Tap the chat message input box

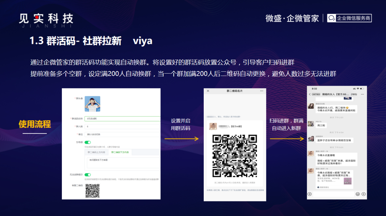pyautogui.click(x=333, y=194)
